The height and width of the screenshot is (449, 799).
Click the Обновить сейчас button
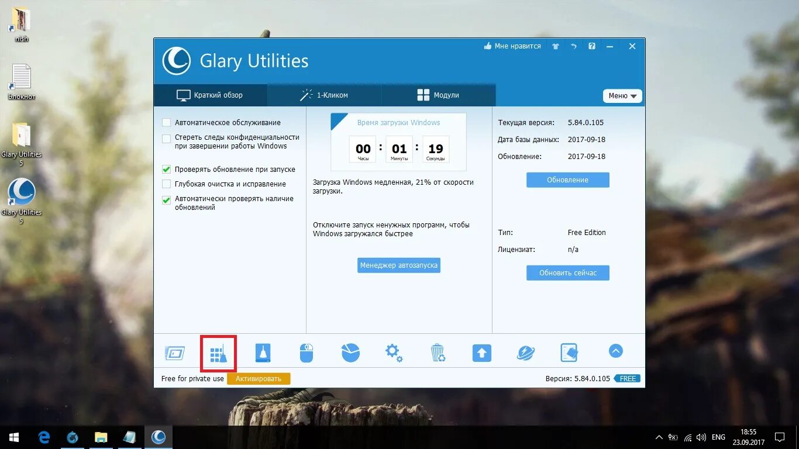tap(568, 272)
